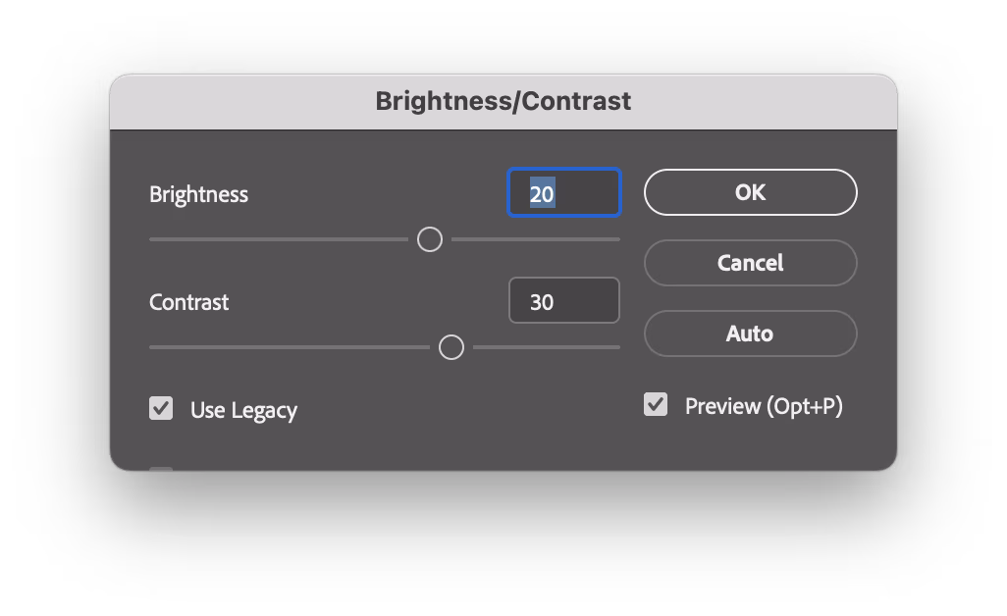Click the Preview (Opt+P) label text
Viewport: 1007px width, 616px height.
764,406
